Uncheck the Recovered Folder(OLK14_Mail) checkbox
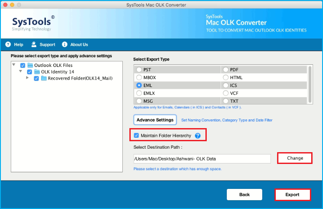The image size is (323, 209). coord(36,79)
